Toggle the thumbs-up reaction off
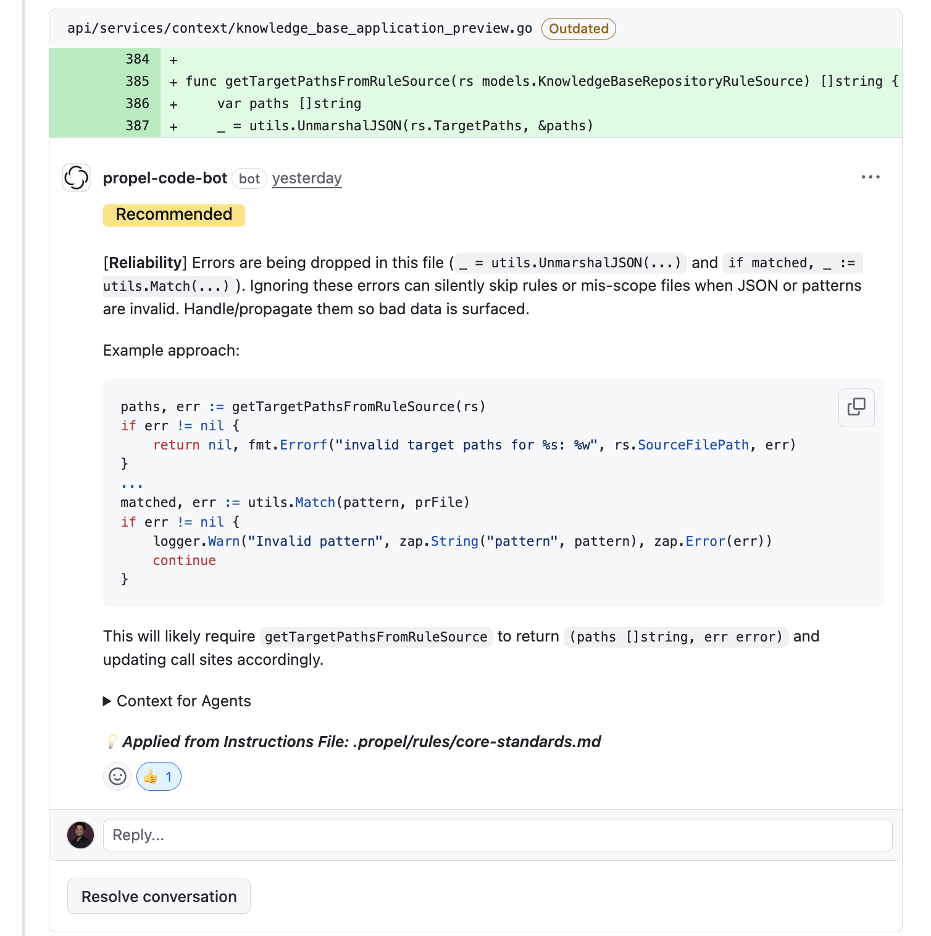Image resolution: width=931 pixels, height=936 pixels. click(x=159, y=777)
